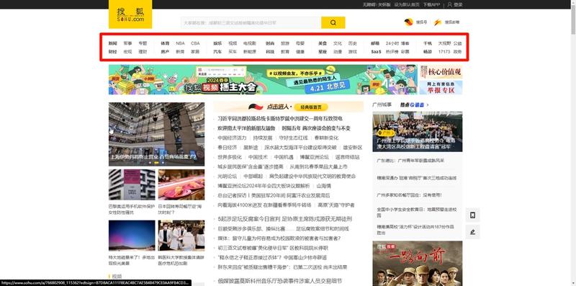
Task: Open 5起涉足坛反腐案今日宣判 headline
Action: point(285,219)
